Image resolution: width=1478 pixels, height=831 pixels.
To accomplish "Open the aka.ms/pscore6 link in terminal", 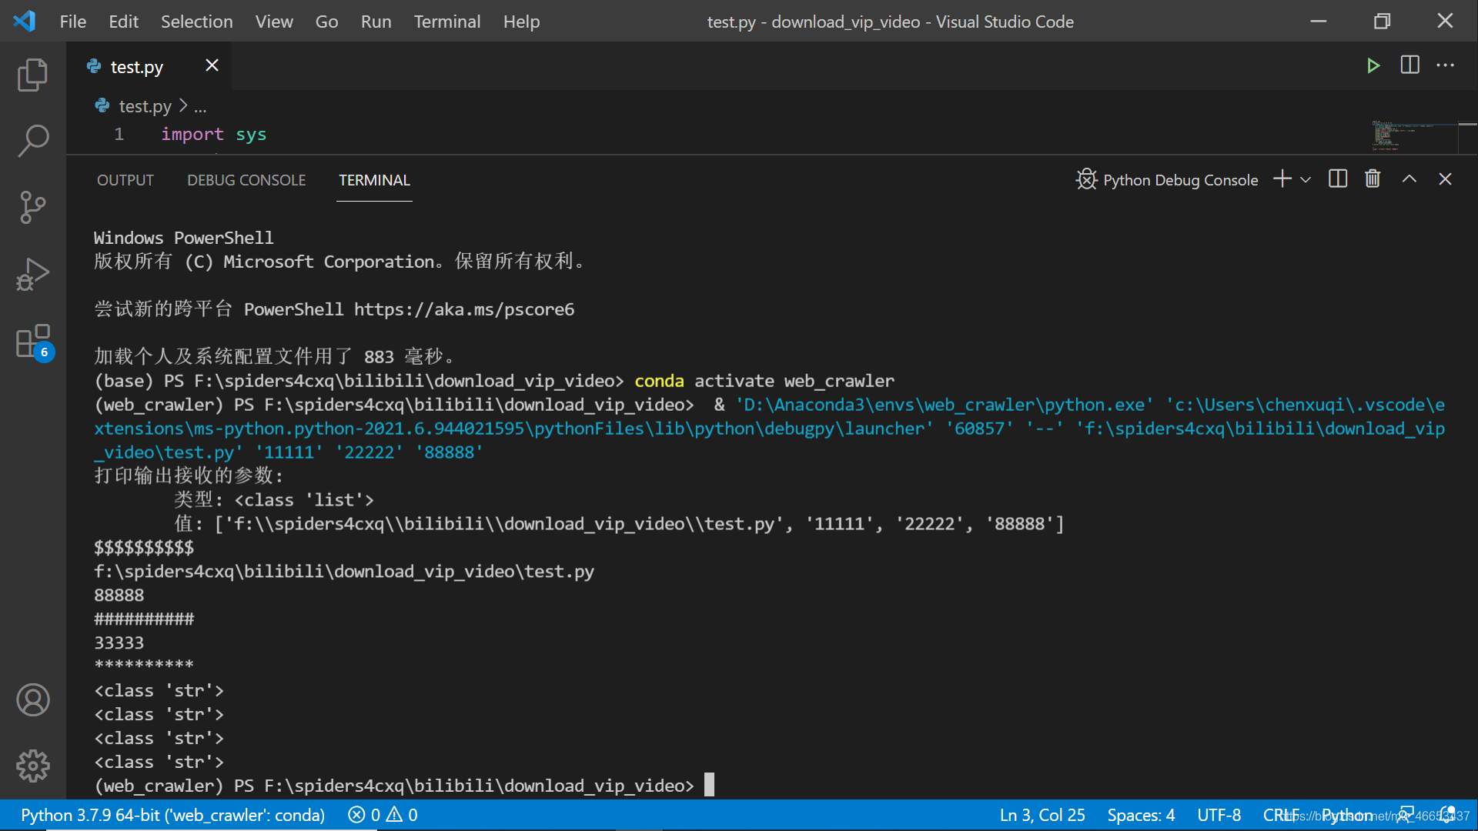I will pos(463,309).
